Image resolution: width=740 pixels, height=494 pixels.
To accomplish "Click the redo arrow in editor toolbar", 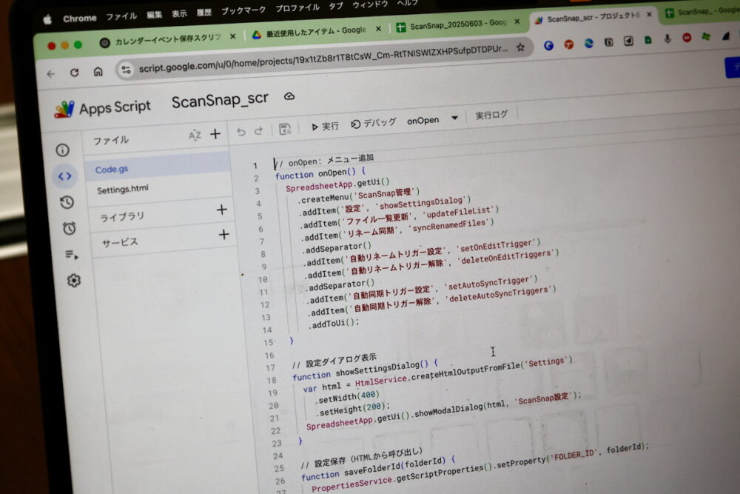I will tap(259, 130).
